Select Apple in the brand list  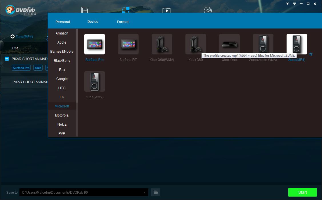tap(62, 42)
